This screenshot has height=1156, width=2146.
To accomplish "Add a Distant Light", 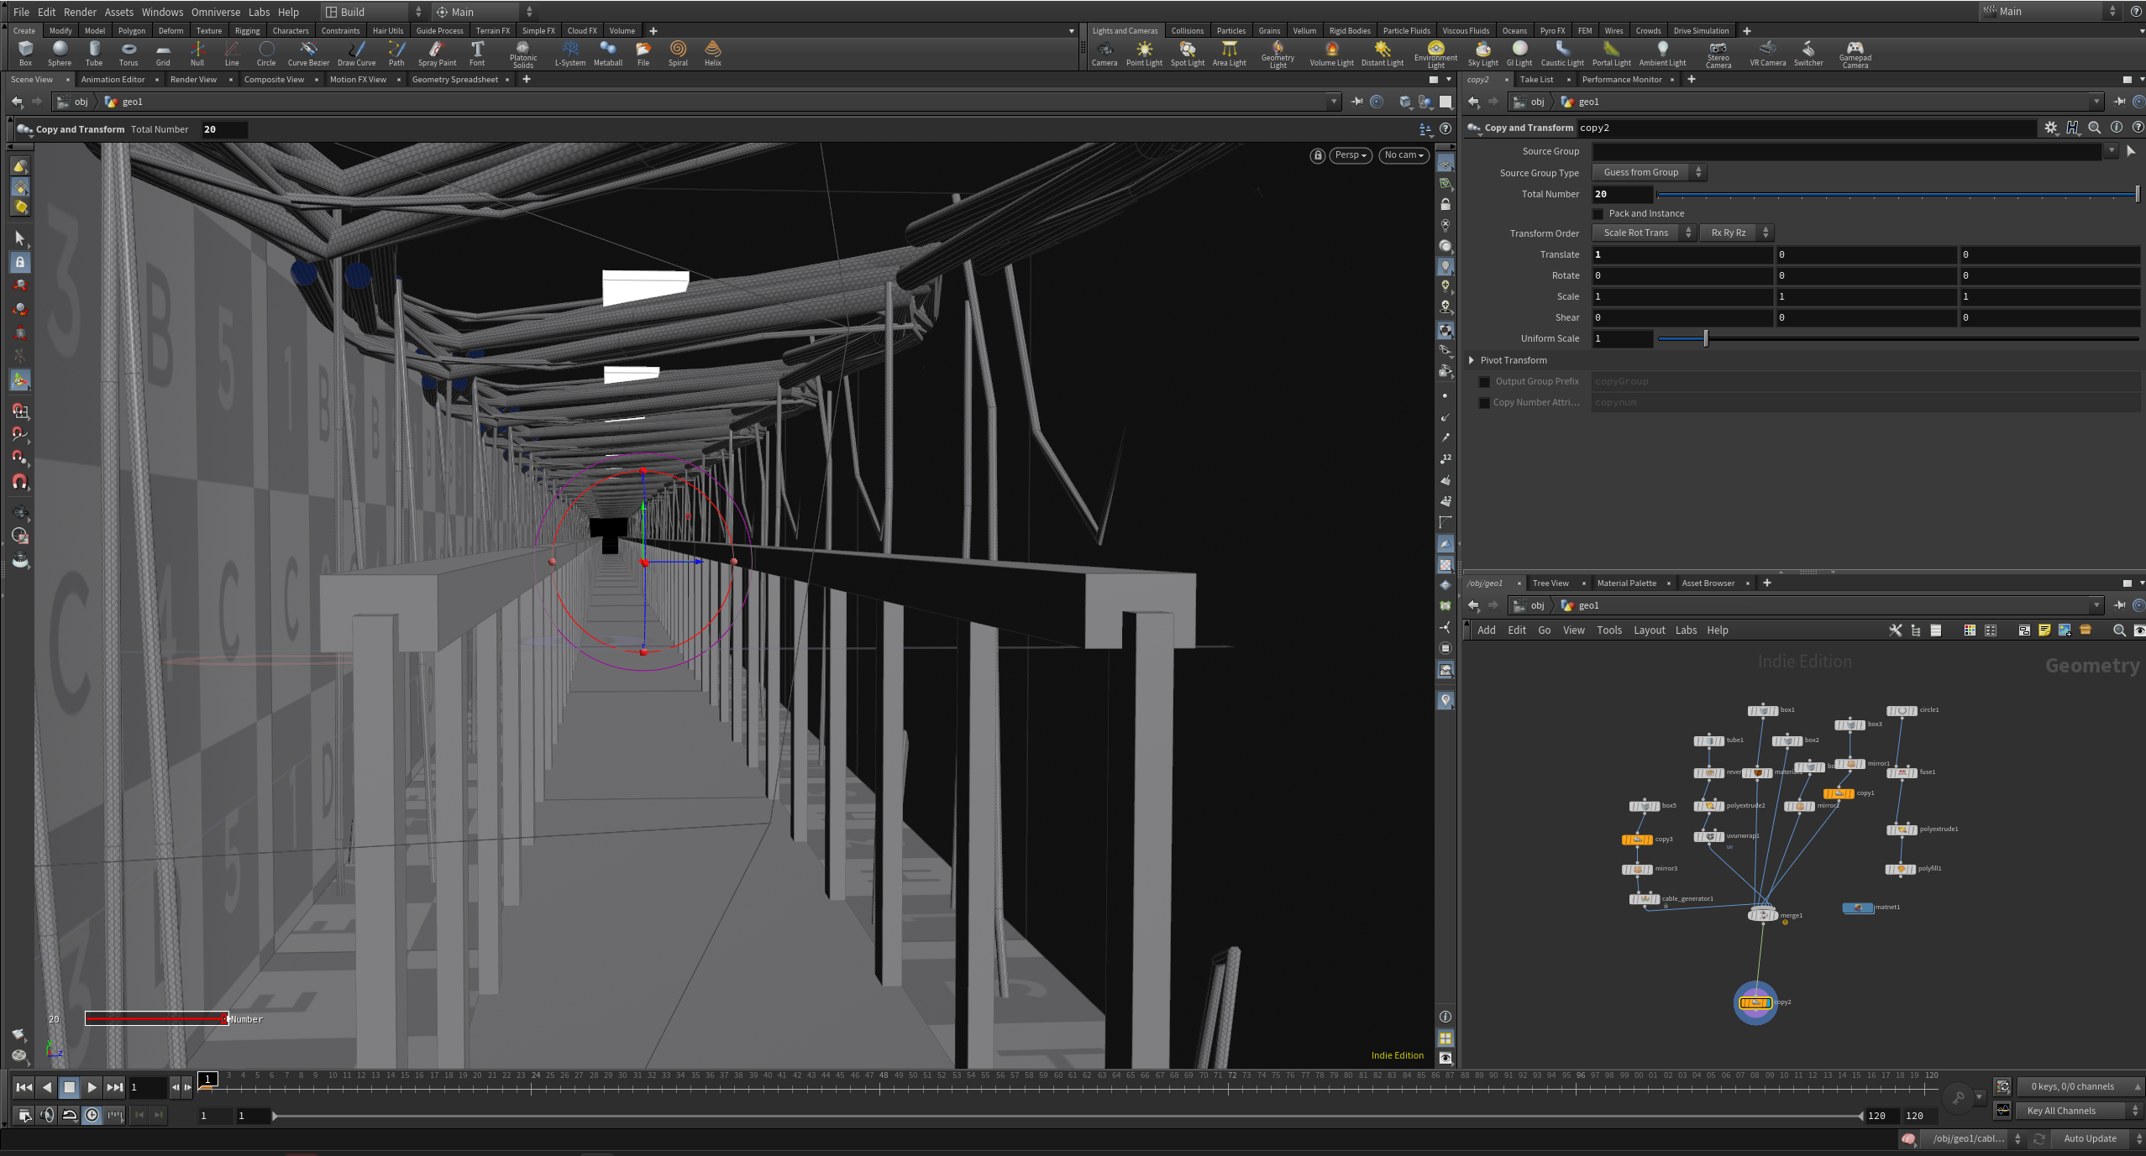I will click(1383, 54).
